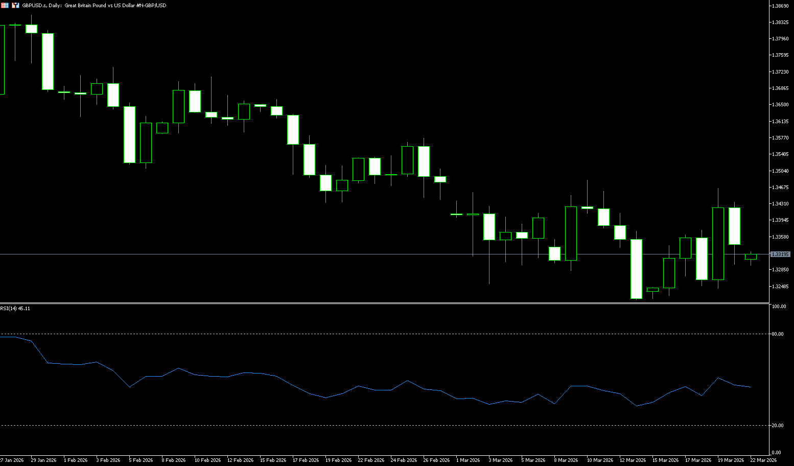
Task: Click the RSI 100.00 scale label
Action: pos(779,307)
